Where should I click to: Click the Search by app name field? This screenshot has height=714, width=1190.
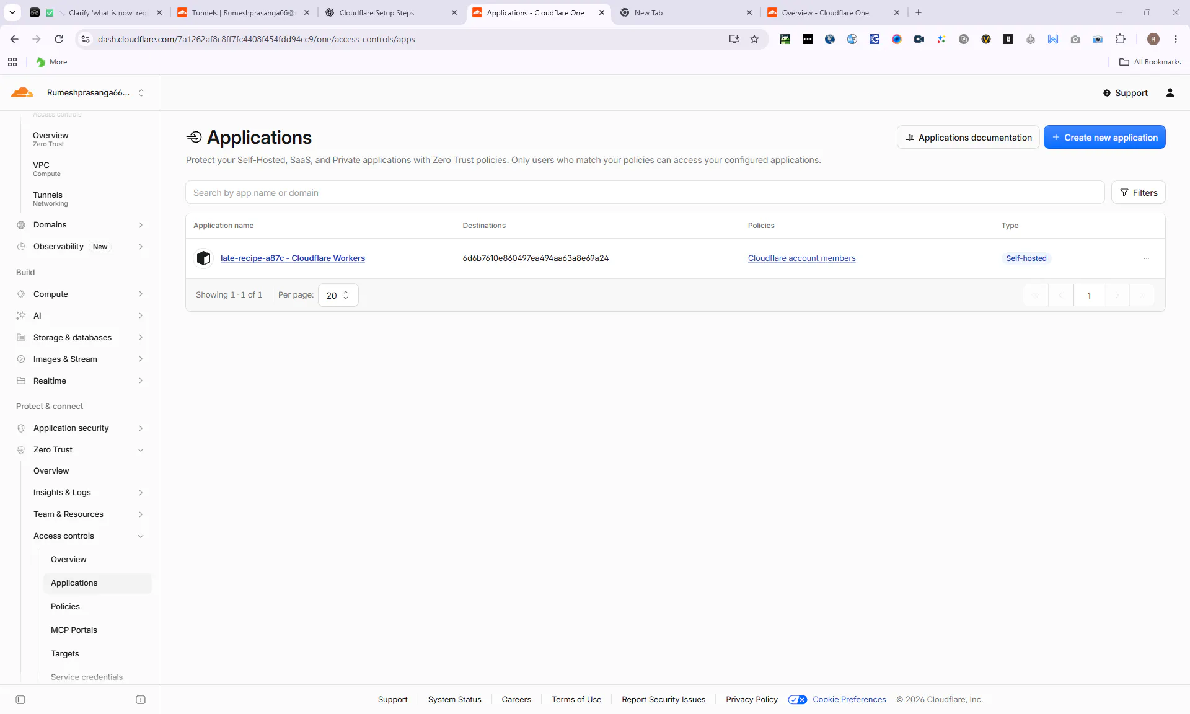point(645,193)
